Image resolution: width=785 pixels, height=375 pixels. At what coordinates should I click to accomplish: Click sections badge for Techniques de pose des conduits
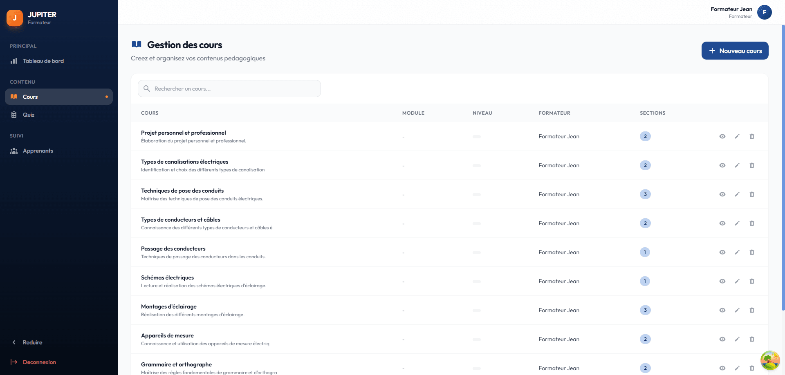click(645, 194)
